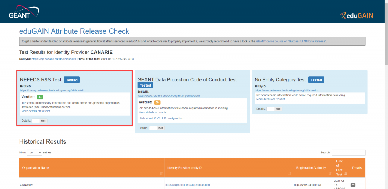Screen dimensions: 388x189
Task: Click Tested badge for No Entity Category Test
Action: click(316, 80)
